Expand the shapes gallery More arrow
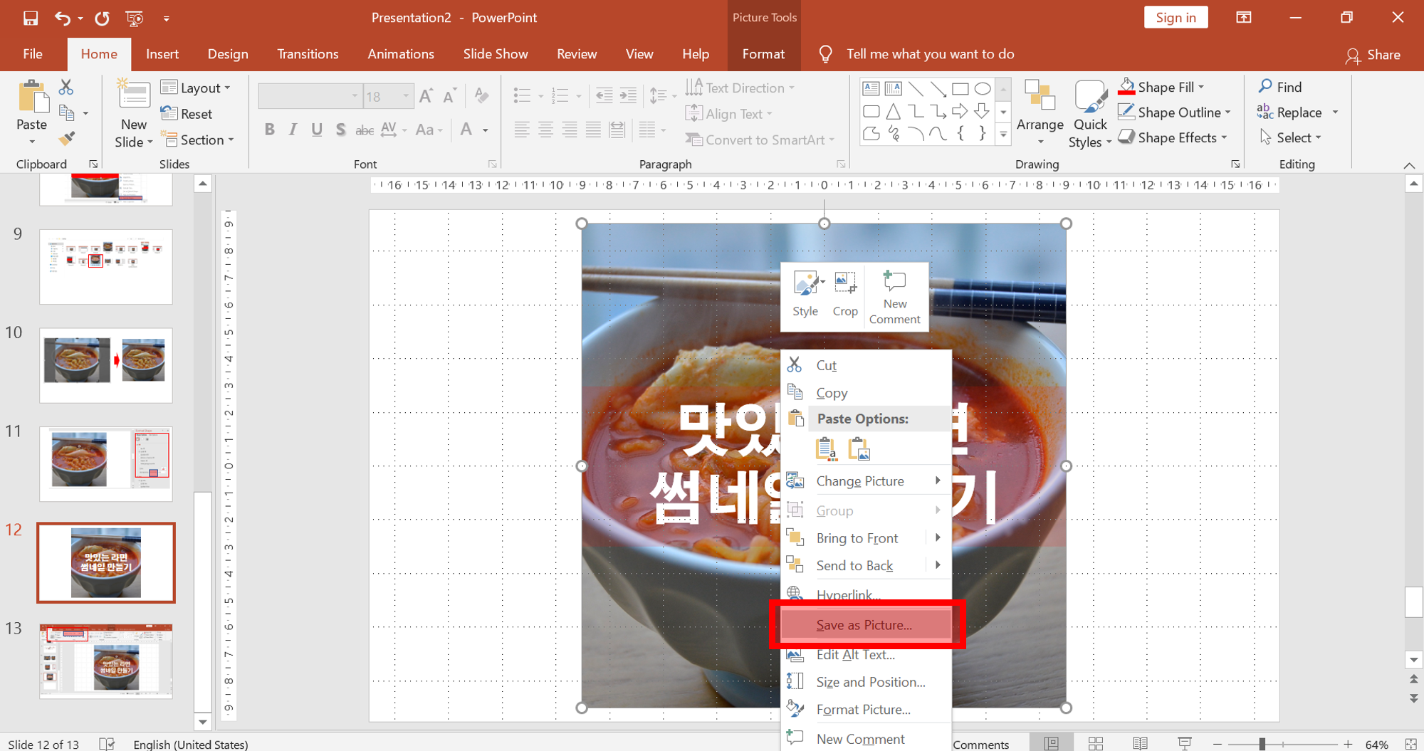The image size is (1424, 751). pos(1003,134)
